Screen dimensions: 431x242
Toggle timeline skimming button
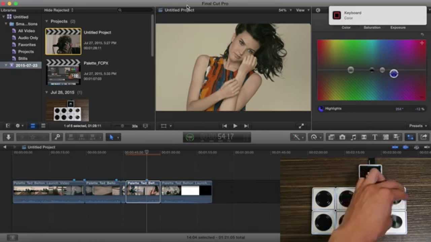395,147
